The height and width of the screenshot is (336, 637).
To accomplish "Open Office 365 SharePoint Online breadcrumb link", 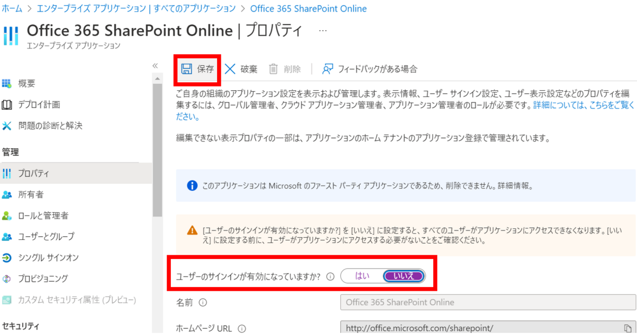I will 308,8.
